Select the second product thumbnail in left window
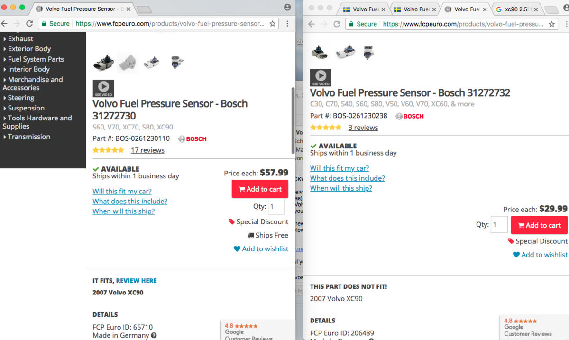Screen dimensions: 569x340 (x=128, y=62)
